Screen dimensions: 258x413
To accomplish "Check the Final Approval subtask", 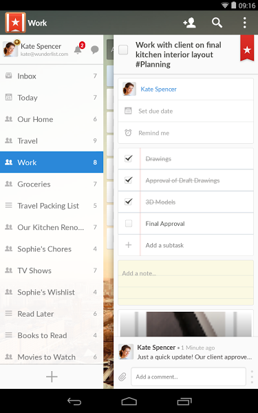I will point(129,224).
